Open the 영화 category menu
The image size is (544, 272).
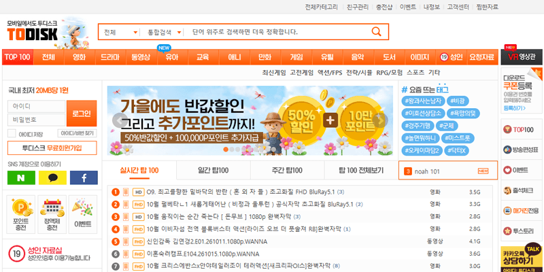79,57
